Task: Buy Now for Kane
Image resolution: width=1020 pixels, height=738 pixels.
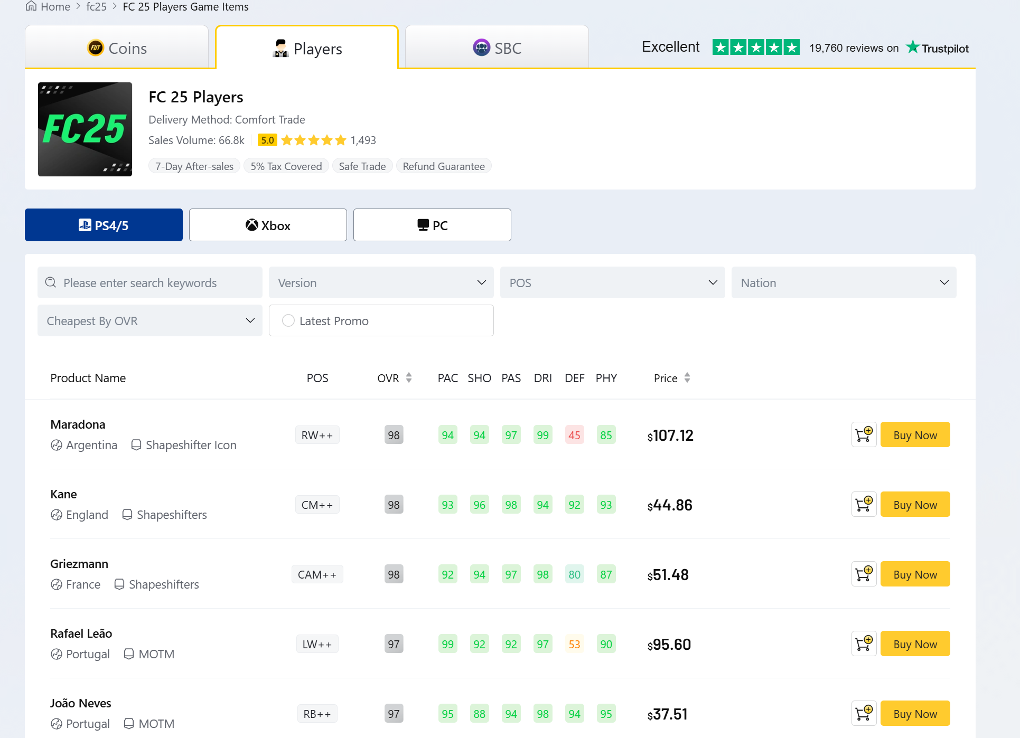Action: [915, 505]
